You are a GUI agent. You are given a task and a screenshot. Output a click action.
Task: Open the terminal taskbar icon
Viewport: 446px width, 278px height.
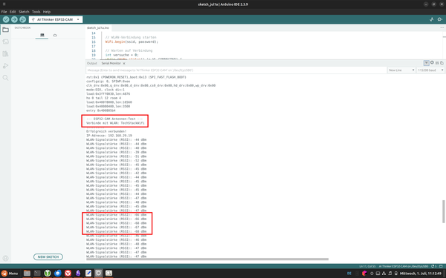pos(37,273)
